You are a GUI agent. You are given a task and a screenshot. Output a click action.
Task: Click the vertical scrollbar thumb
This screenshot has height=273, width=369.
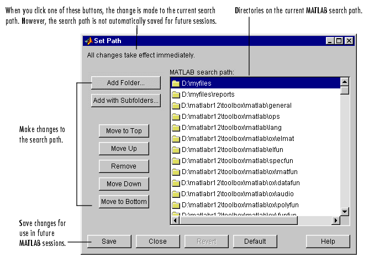[x=345, y=91]
